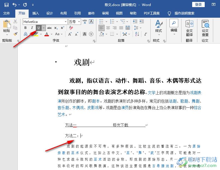Go to the 引用 tab
Image resolution: width=220 pixels, height=170 pixels.
(77, 13)
